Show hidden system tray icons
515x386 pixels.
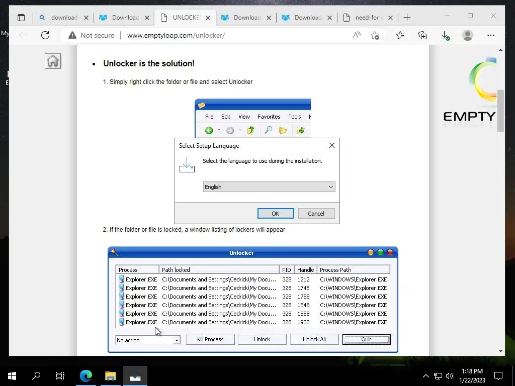point(425,376)
